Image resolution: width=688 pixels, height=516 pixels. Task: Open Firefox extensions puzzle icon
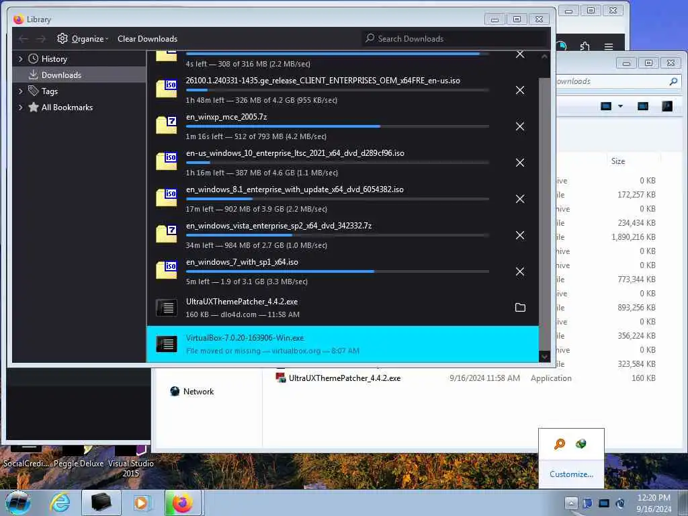tap(585, 46)
